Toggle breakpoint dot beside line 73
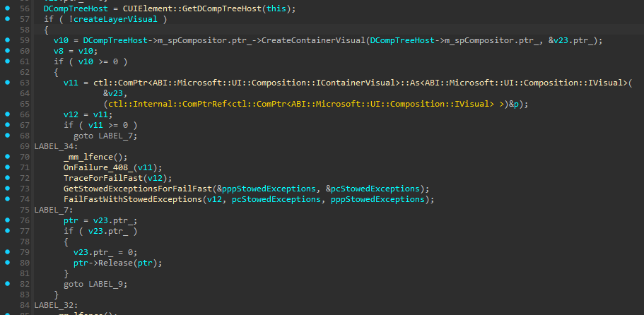 (x=6, y=189)
